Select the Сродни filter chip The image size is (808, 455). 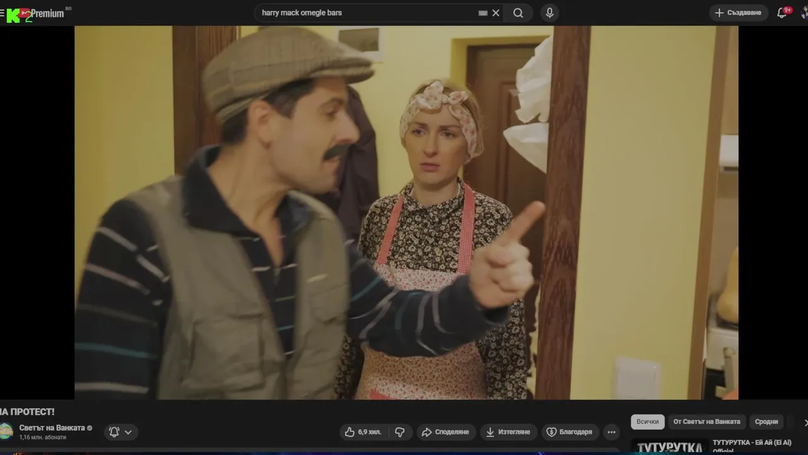point(766,422)
